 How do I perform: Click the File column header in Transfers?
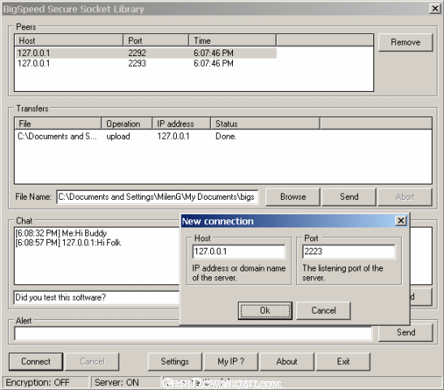[x=58, y=123]
